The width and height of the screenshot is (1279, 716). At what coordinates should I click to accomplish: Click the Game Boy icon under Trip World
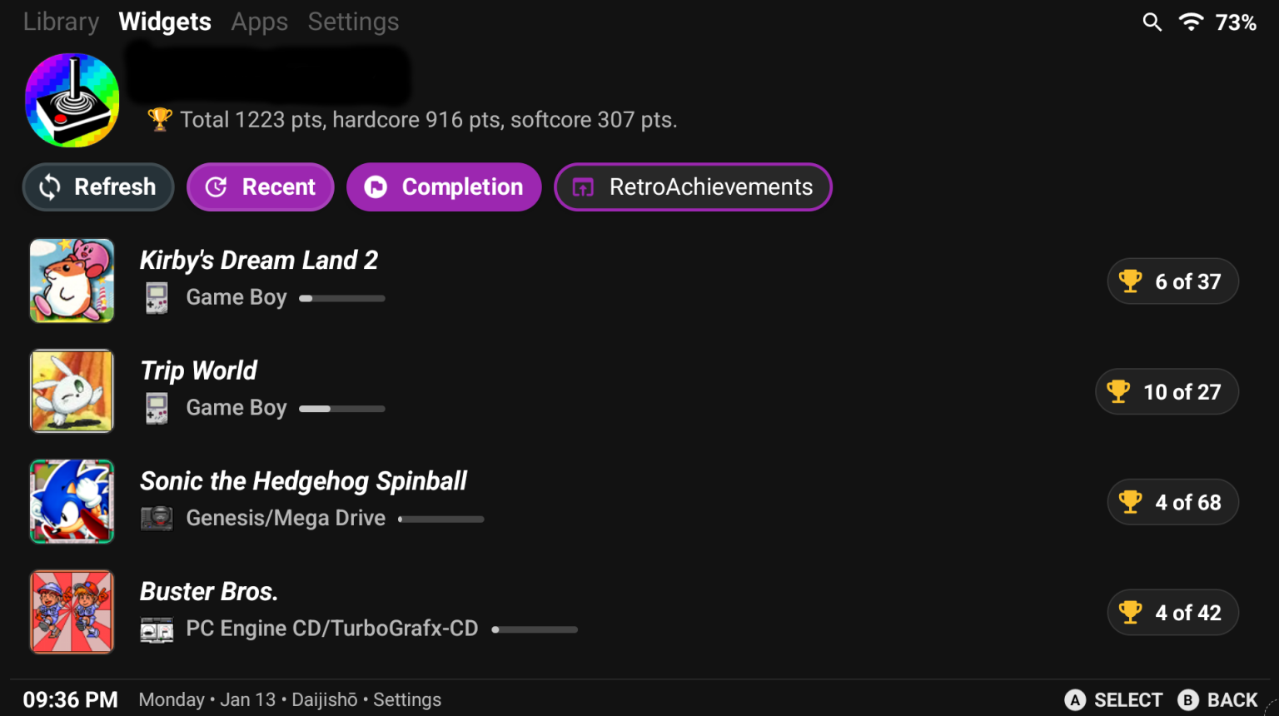click(x=157, y=409)
